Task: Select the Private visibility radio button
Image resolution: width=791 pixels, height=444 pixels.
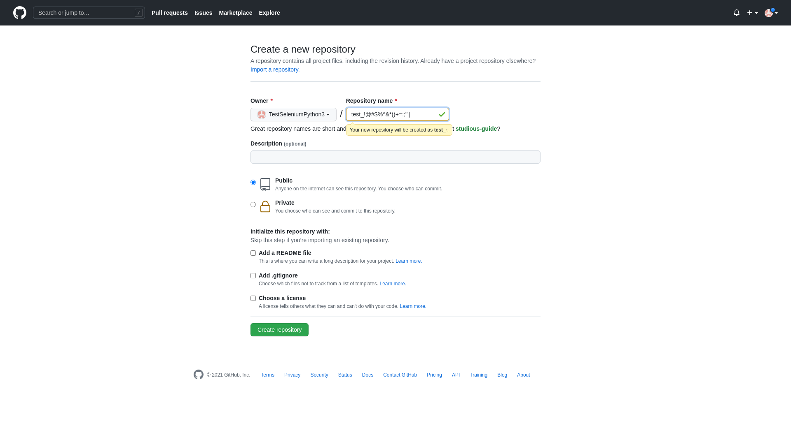Action: point(253,205)
